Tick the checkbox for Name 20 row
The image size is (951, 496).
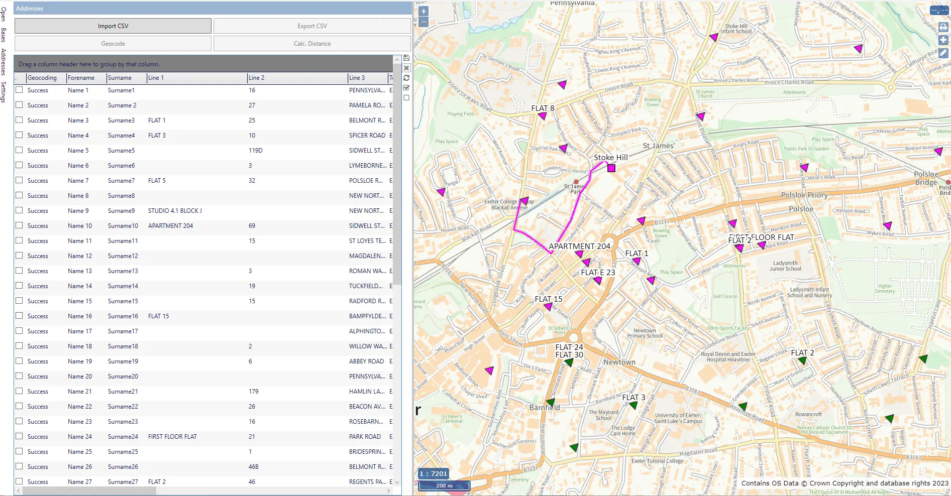[19, 376]
